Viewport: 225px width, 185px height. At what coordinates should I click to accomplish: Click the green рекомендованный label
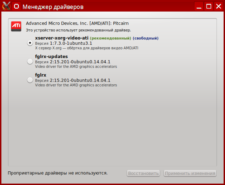(110, 38)
